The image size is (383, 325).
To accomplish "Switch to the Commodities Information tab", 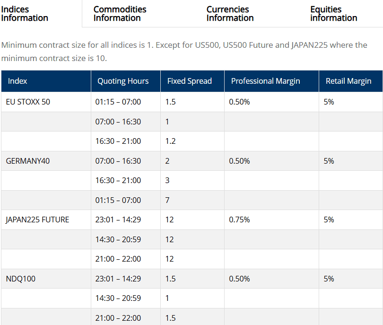I will click(x=120, y=14).
